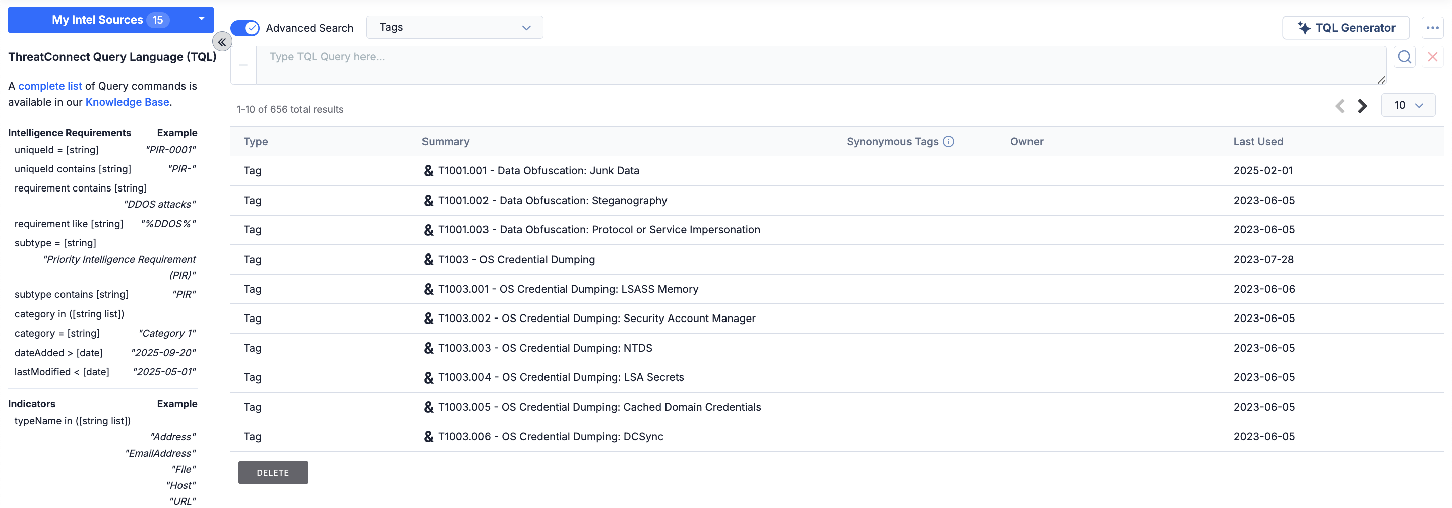Click tag icon for T1003.005 Cached Domain Credentials

(429, 407)
